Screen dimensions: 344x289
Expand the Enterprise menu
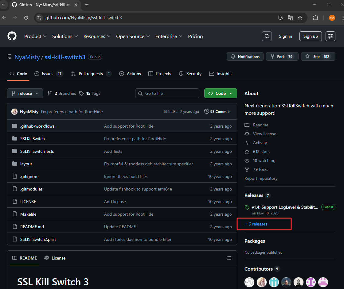(169, 37)
